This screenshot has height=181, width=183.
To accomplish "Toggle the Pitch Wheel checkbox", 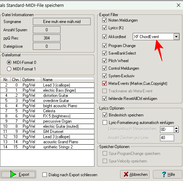I will point(104,61).
